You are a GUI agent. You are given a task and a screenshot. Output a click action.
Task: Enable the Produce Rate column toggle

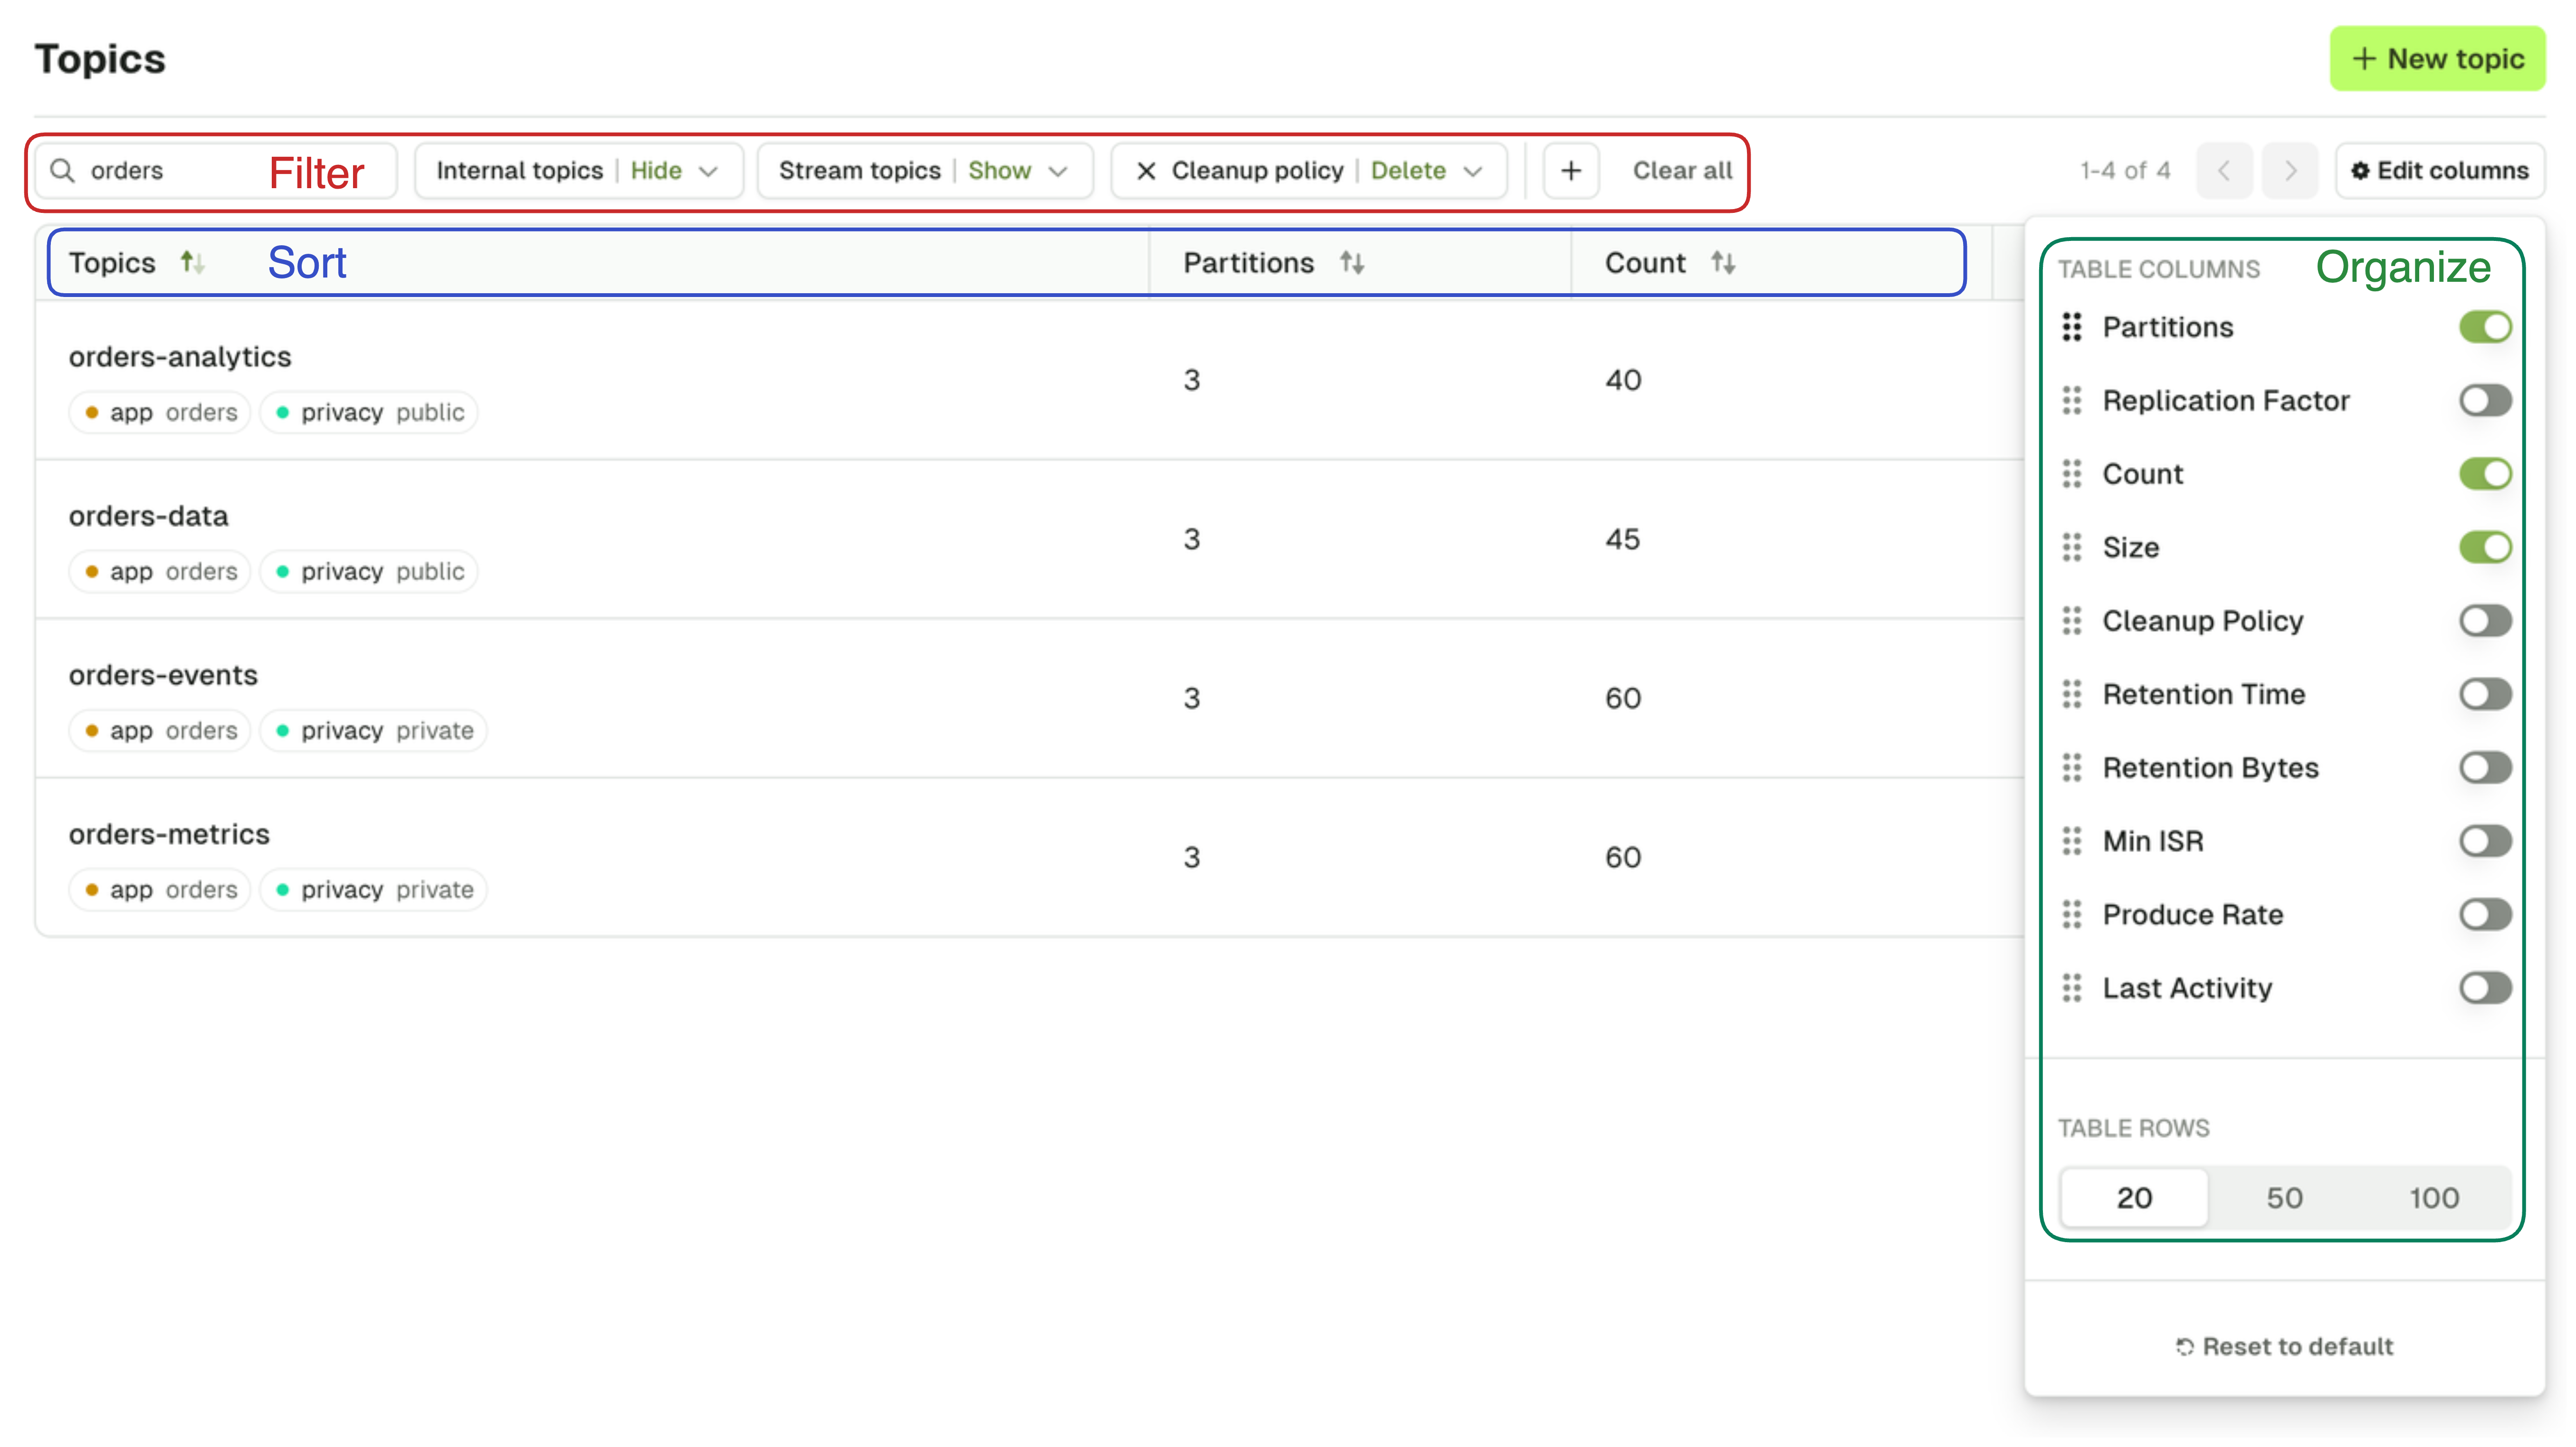2485,915
